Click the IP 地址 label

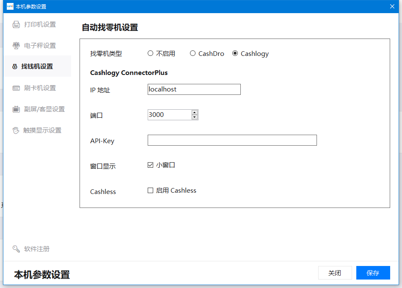pos(100,90)
